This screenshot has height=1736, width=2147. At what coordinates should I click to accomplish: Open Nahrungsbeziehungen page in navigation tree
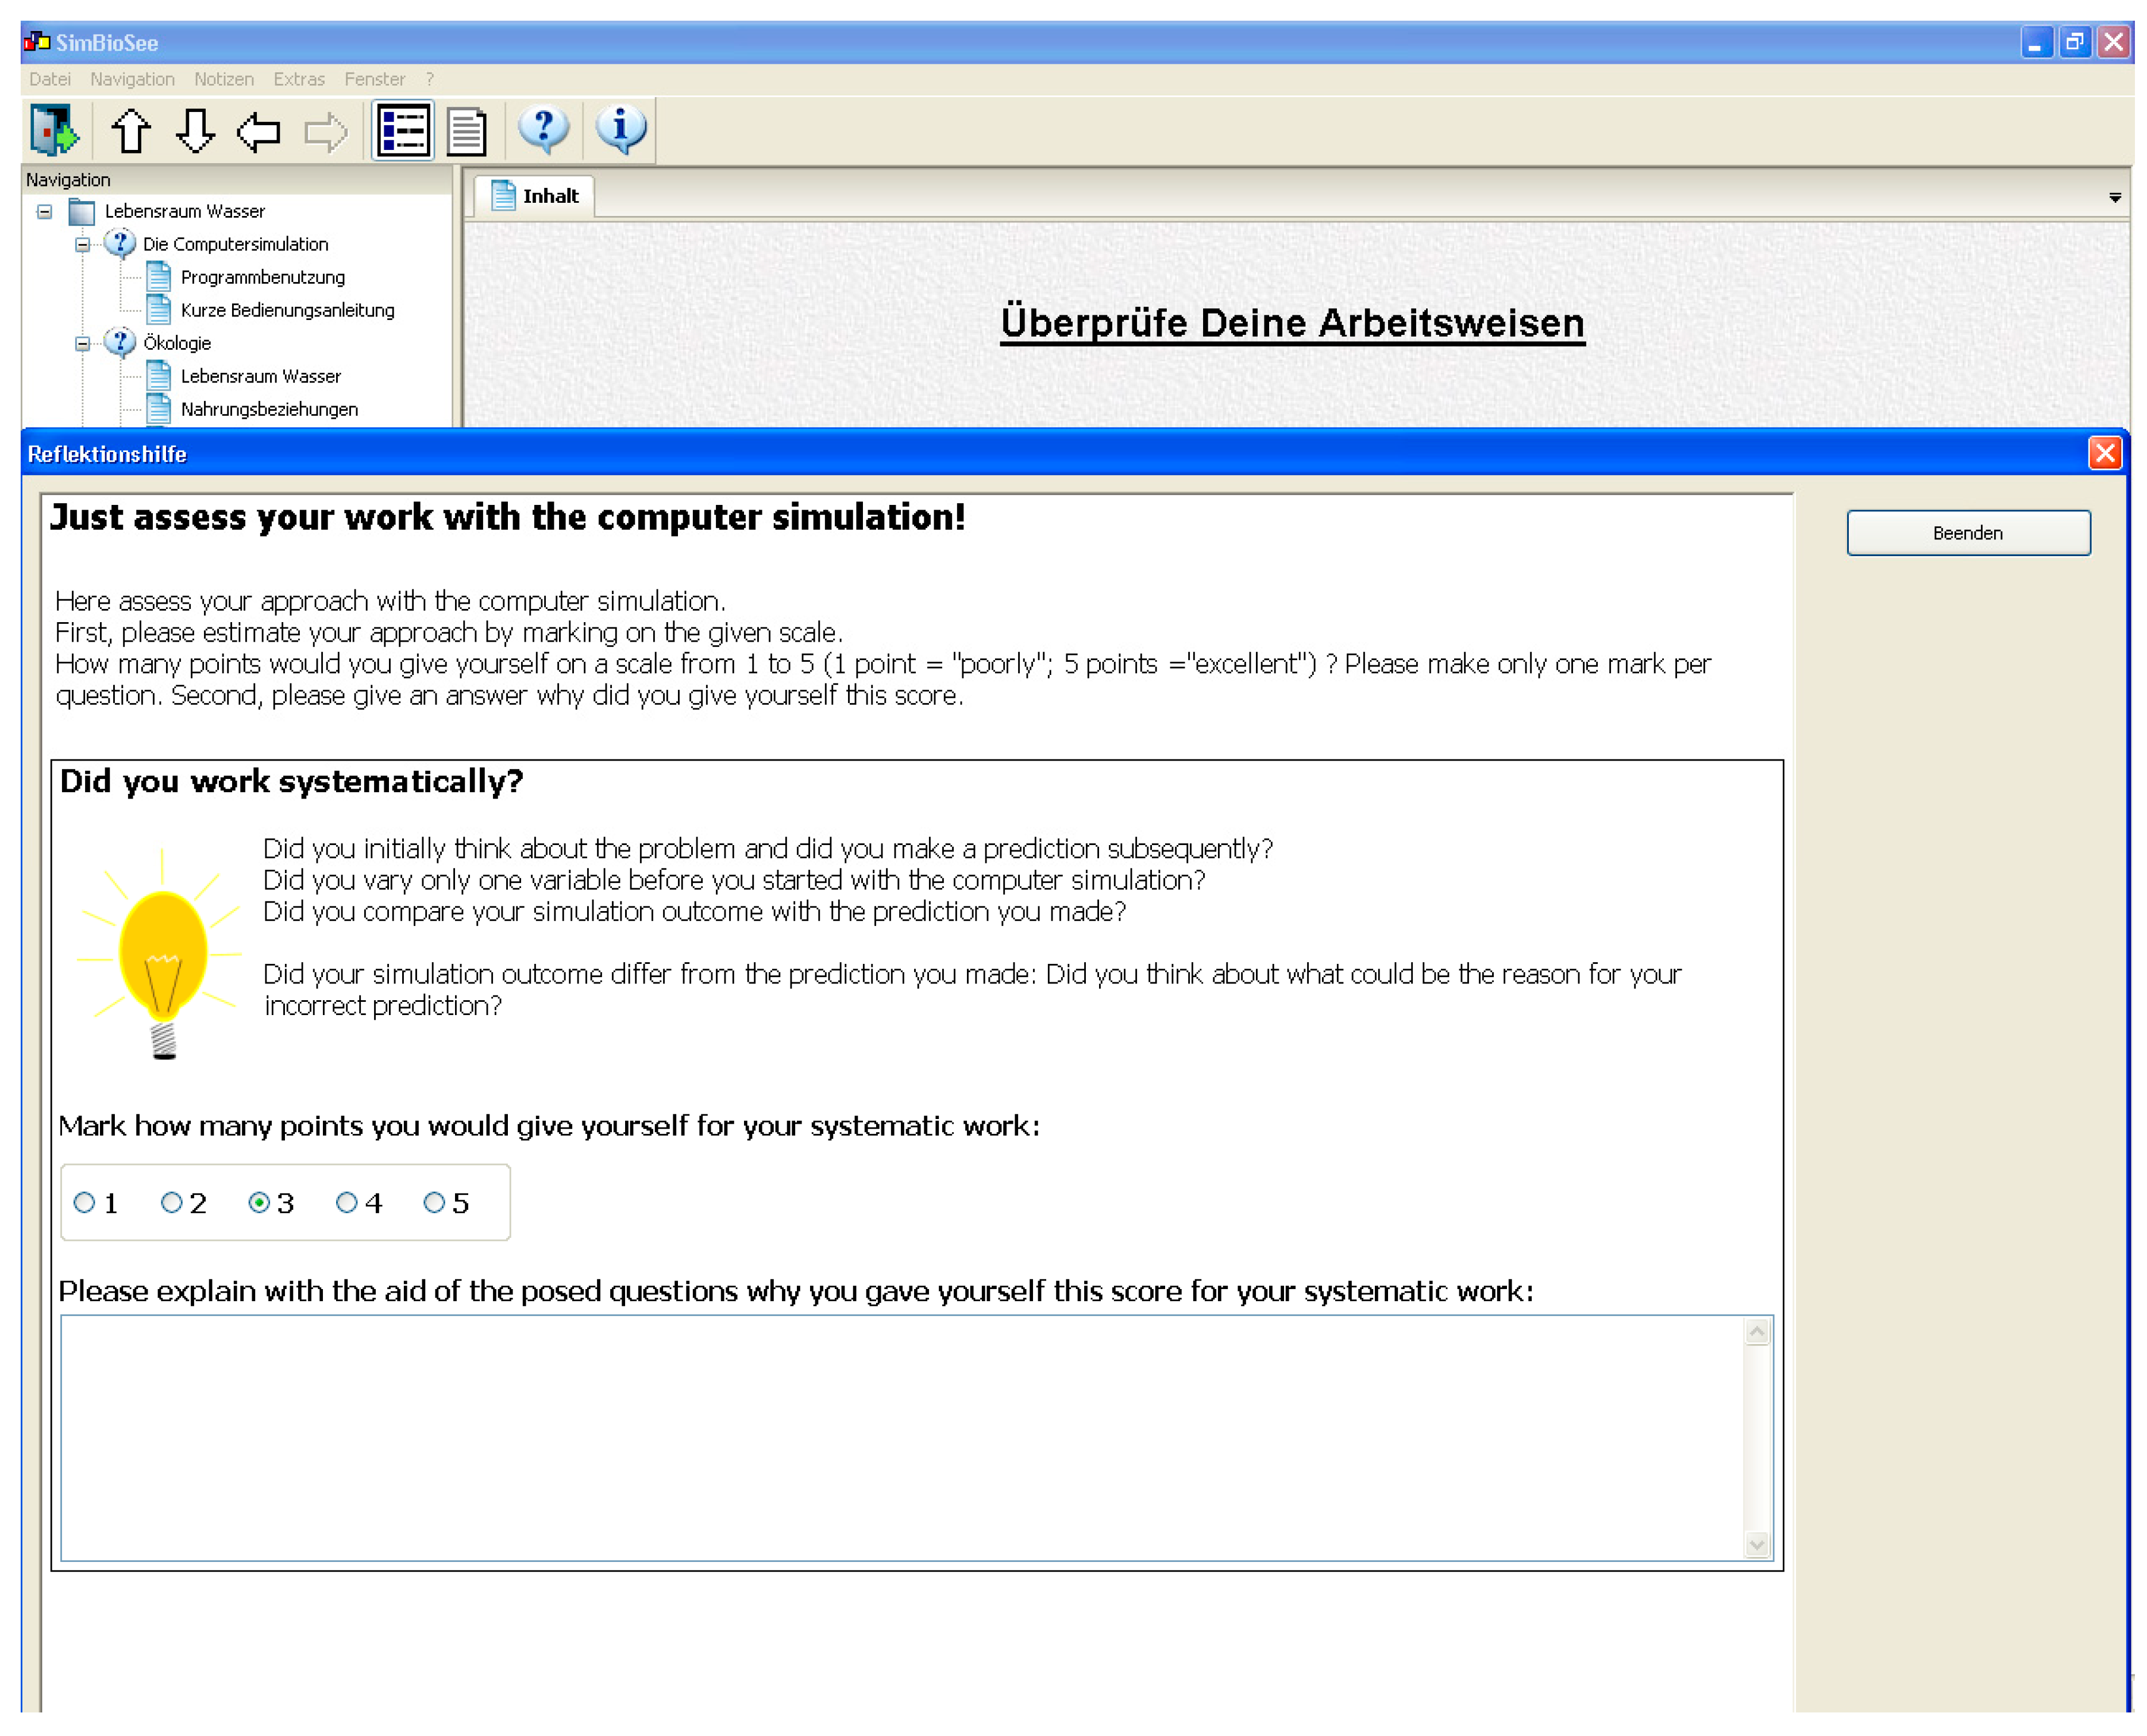click(269, 409)
